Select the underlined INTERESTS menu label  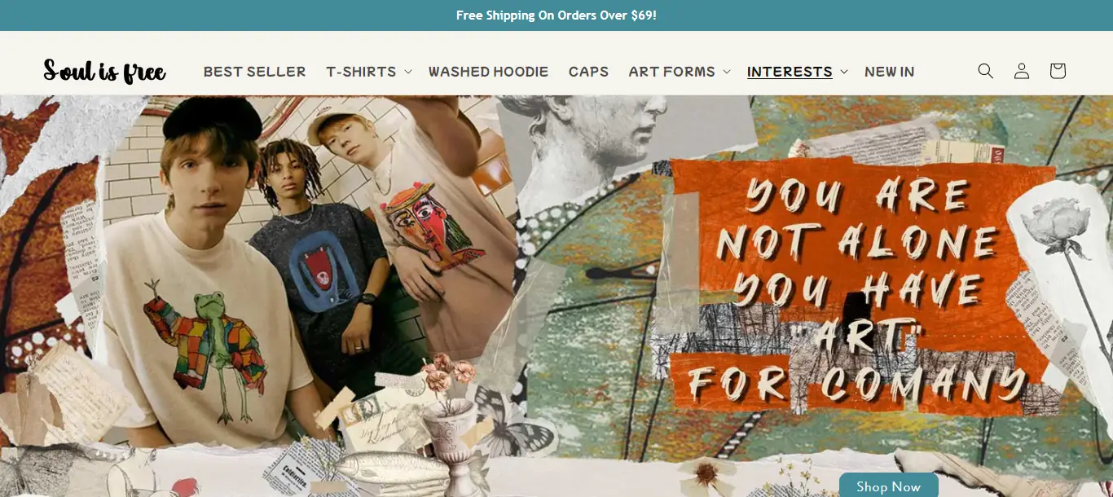(x=790, y=72)
